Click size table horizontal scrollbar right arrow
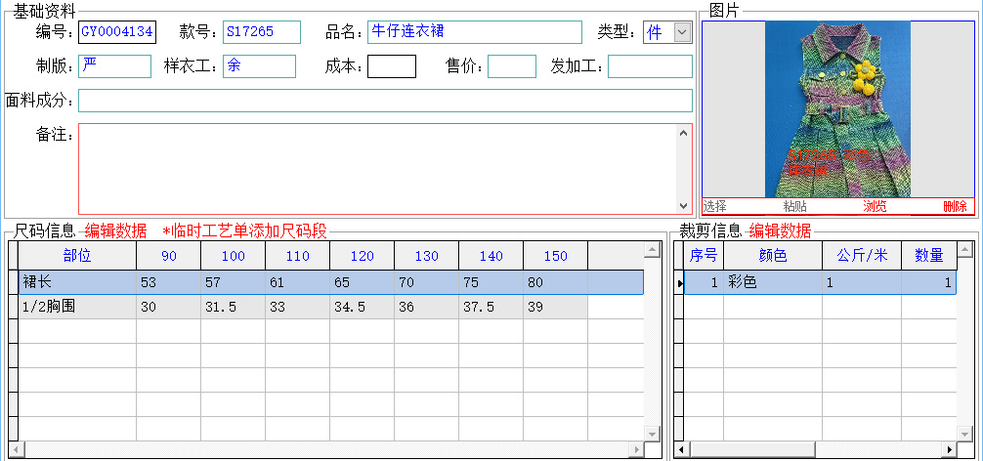Screen dimensions: 983x461 coord(636,449)
